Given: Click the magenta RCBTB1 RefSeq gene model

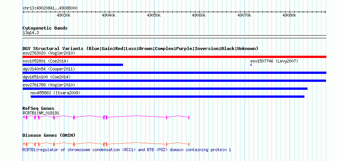Looking at the screenshot, I should (x=106, y=117).
